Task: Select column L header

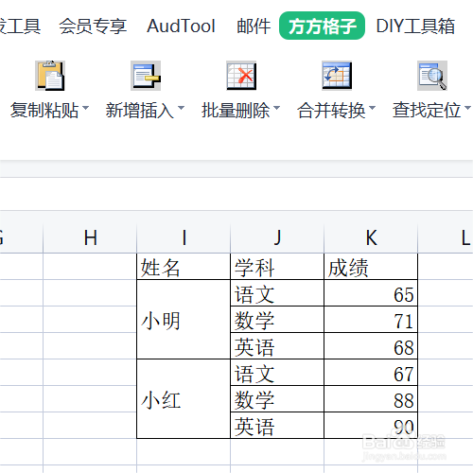Action: (446, 238)
